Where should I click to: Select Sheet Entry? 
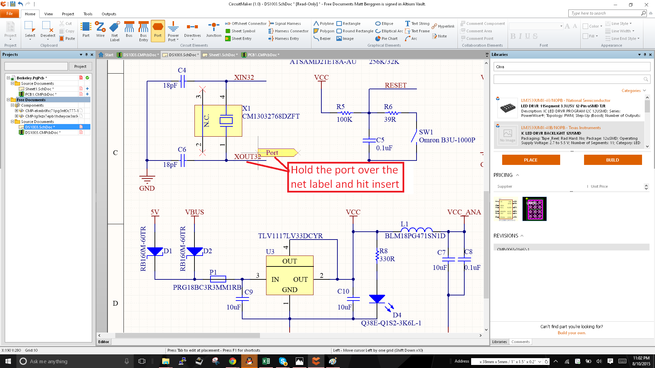pyautogui.click(x=238, y=39)
